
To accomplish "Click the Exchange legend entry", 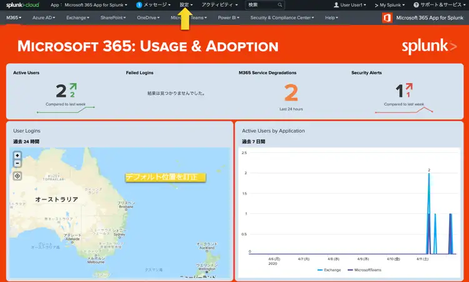I will (329, 270).
